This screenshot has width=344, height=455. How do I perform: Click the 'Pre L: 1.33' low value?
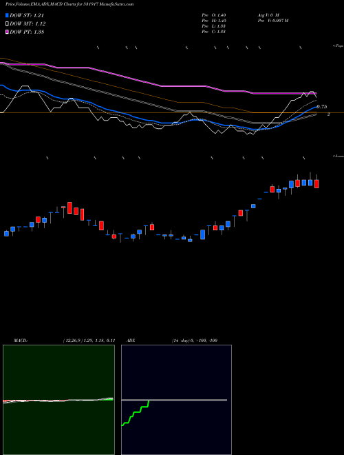click(x=214, y=26)
